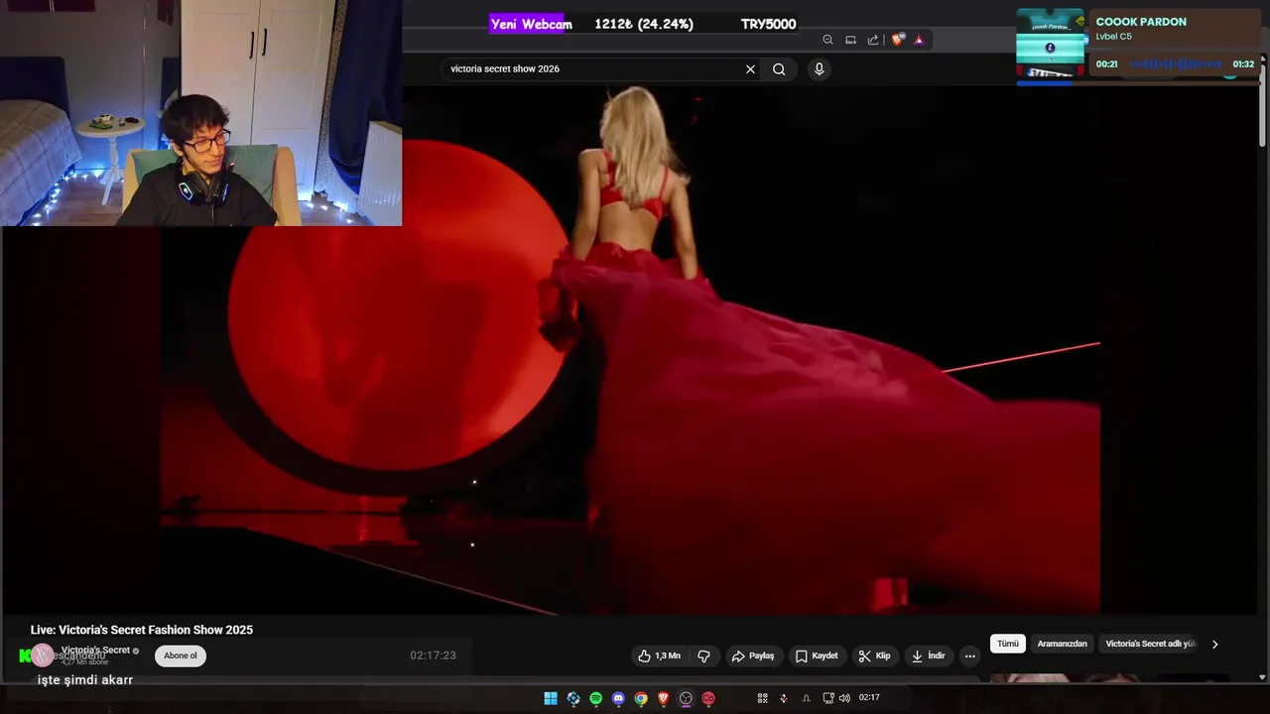Expand filter chips with right chevron

pyautogui.click(x=1214, y=645)
